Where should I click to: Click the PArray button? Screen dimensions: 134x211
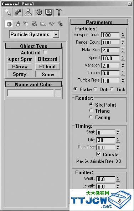[20, 67]
